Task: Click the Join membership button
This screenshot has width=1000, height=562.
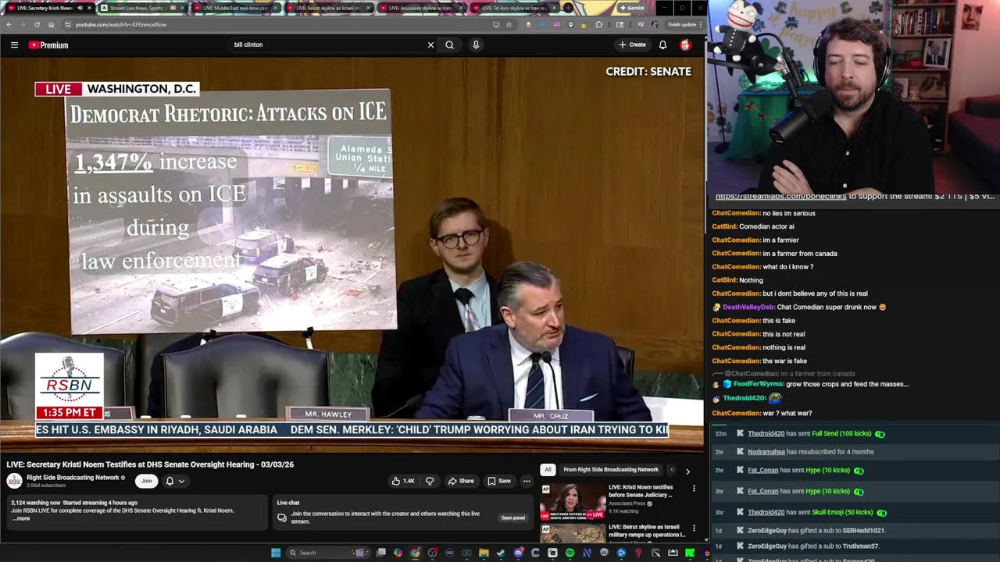Action: [146, 481]
